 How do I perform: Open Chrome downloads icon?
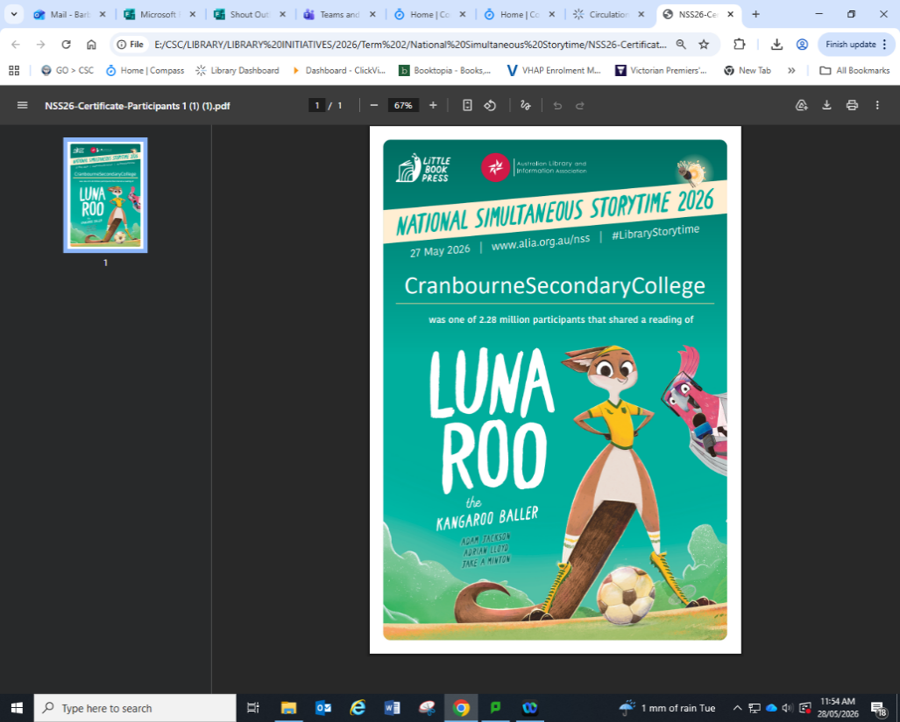coord(776,44)
